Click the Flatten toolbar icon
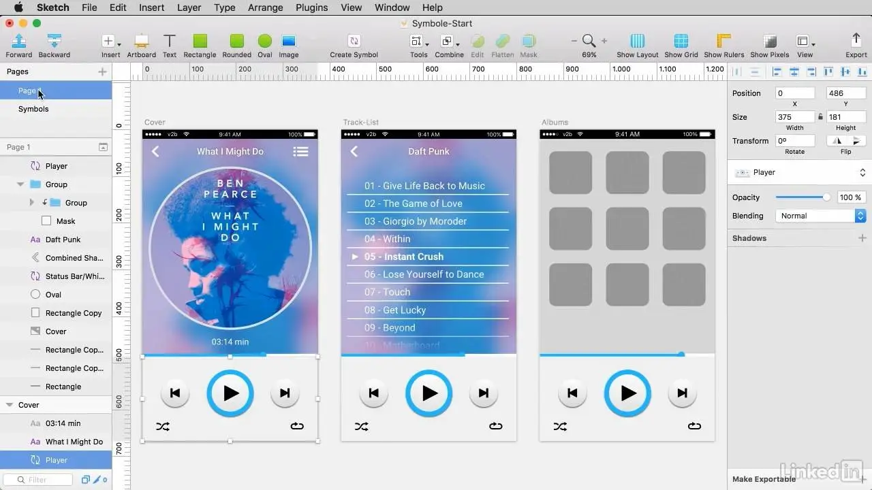872x490 pixels. point(503,45)
